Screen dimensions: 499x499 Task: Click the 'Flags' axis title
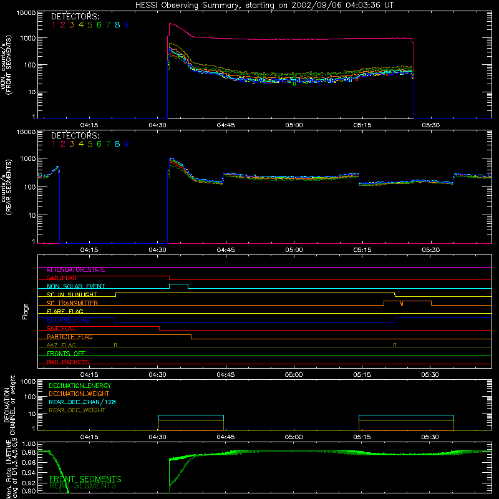click(26, 311)
